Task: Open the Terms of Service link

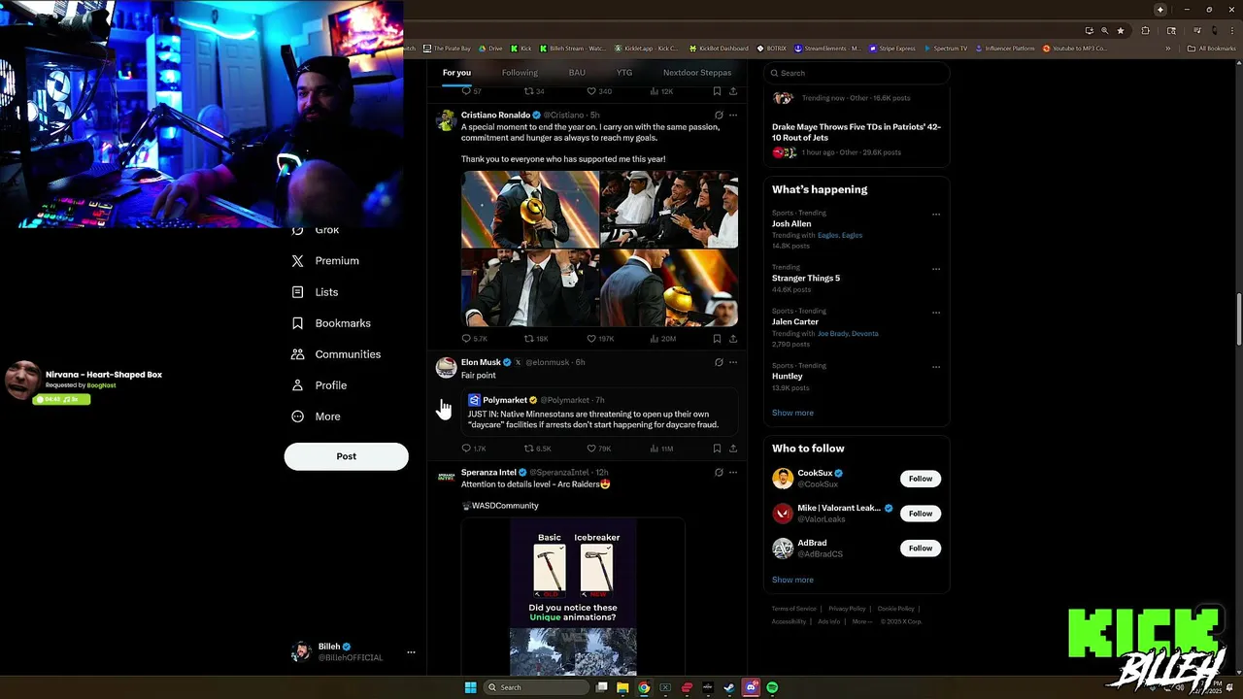Action: coord(793,609)
